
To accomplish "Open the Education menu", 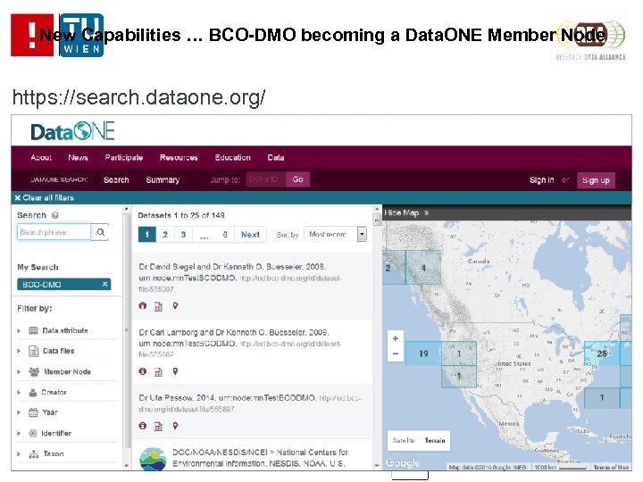I will pyautogui.click(x=232, y=158).
